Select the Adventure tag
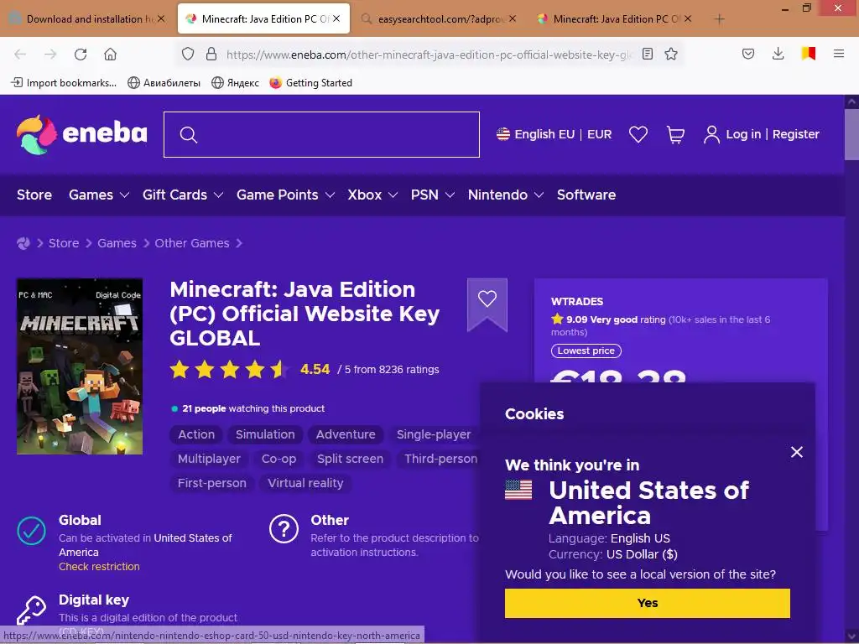The width and height of the screenshot is (859, 644). pos(346,434)
